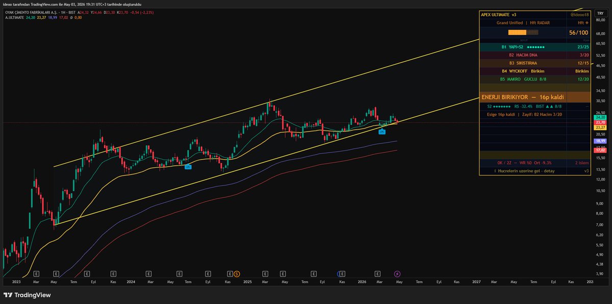Click the 2 islem cell
612x304 pixels.
point(579,162)
